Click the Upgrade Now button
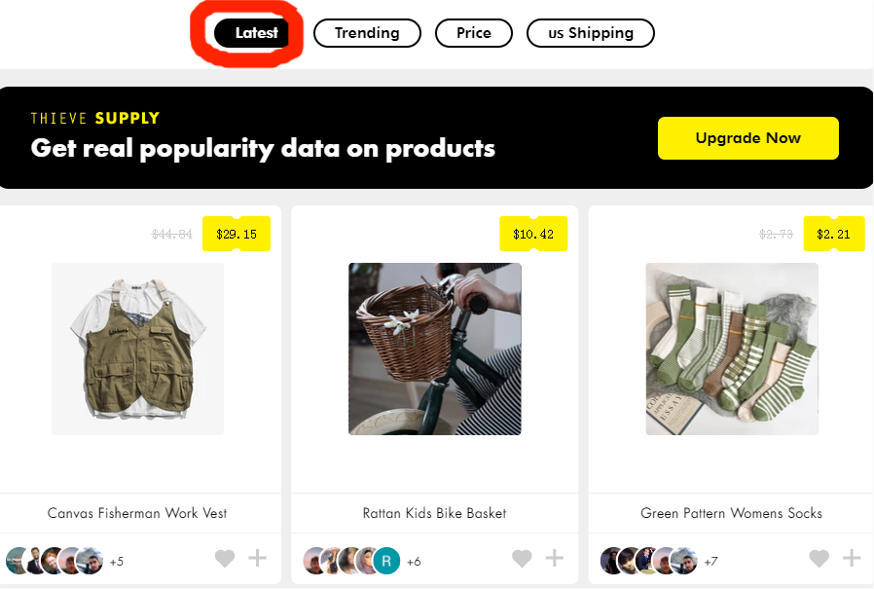Screen dimensions: 874x589 [748, 138]
